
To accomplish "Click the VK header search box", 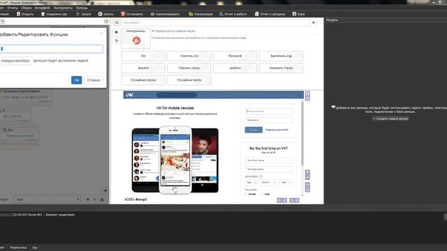I will tap(177, 95).
